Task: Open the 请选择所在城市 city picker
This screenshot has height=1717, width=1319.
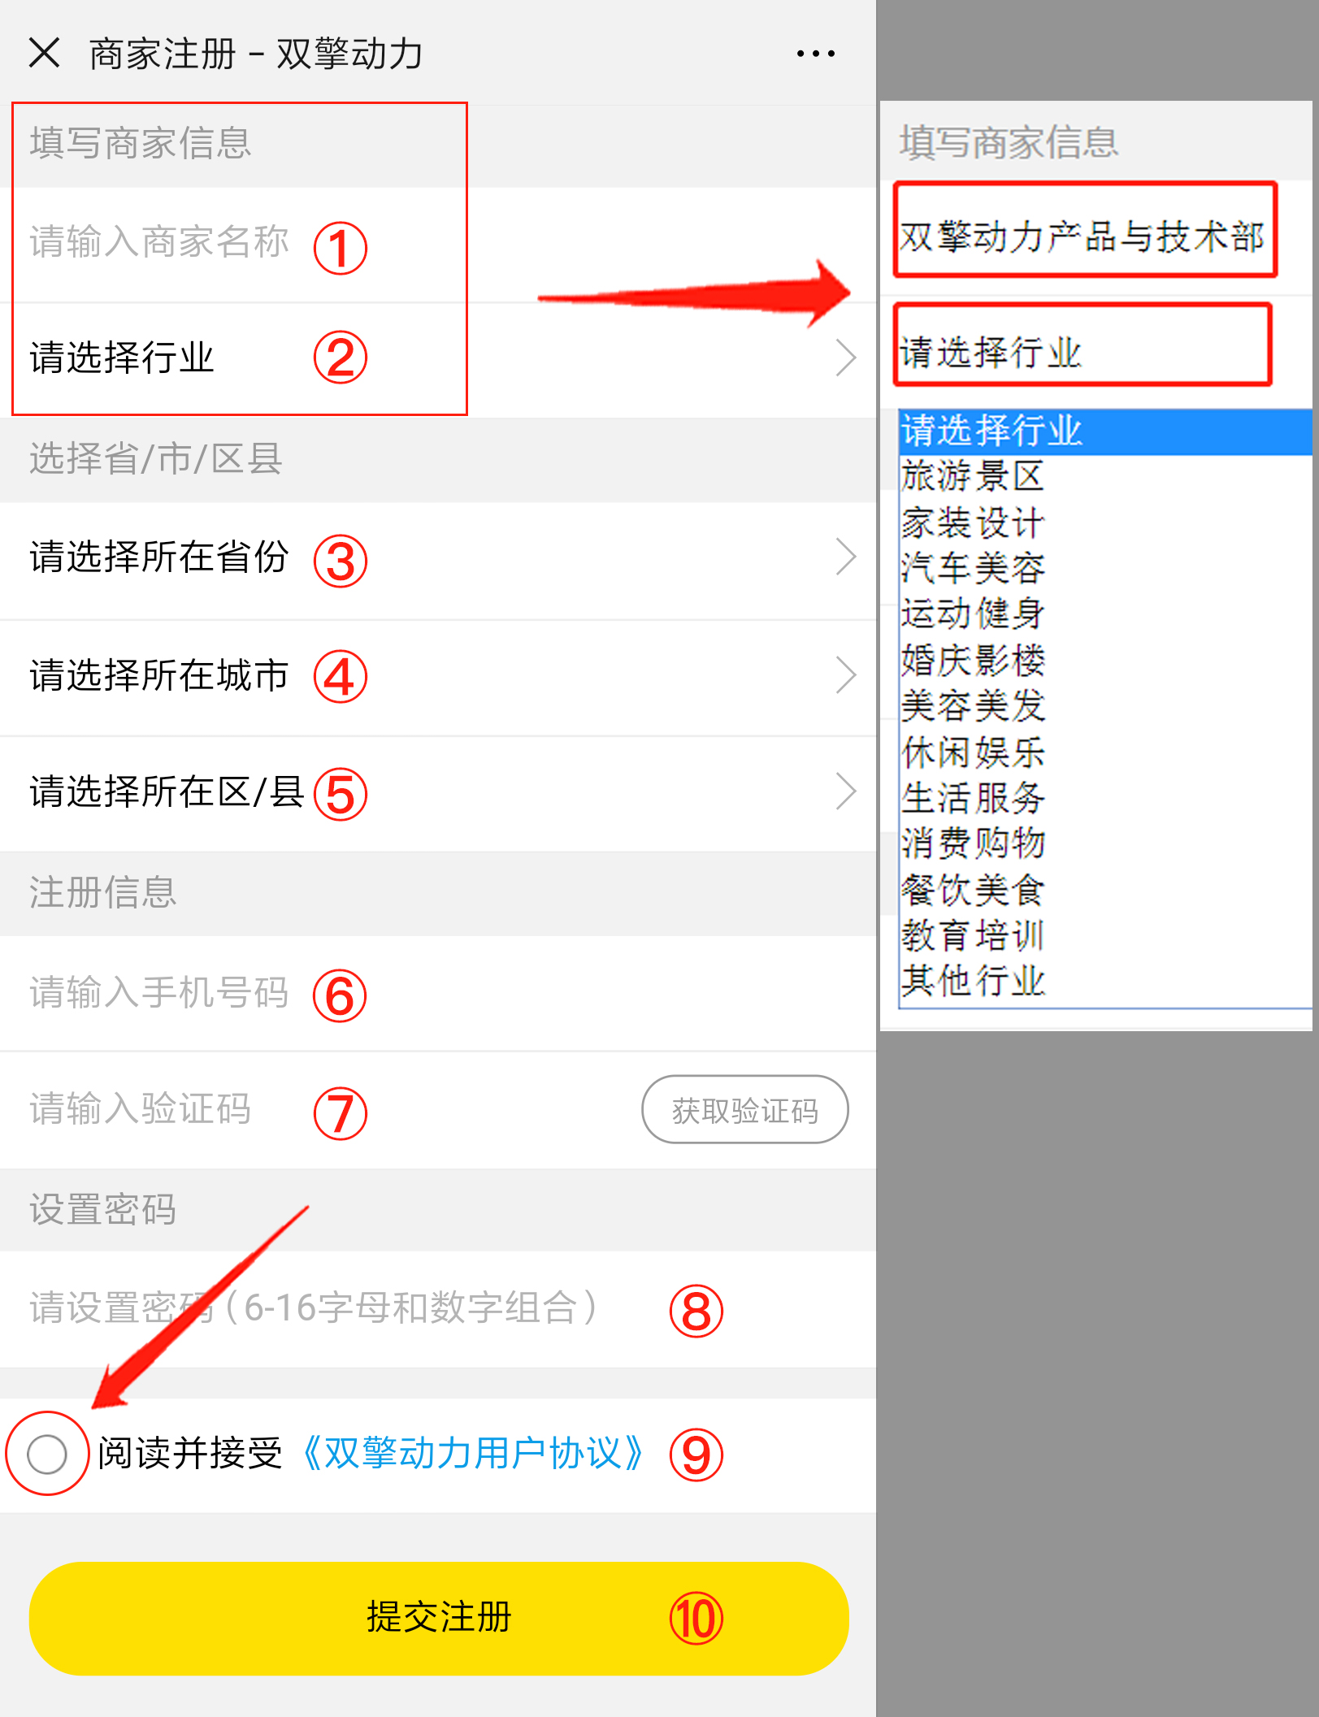Action: pyautogui.click(x=438, y=676)
